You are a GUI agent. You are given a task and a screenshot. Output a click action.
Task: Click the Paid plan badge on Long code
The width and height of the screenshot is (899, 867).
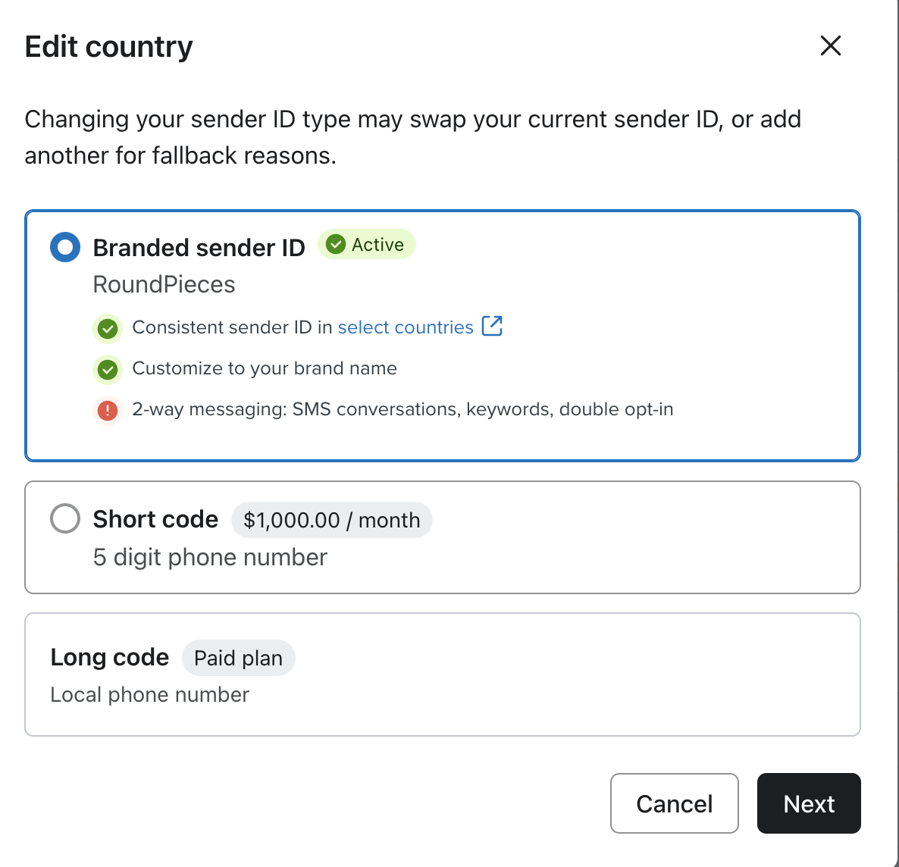point(238,658)
